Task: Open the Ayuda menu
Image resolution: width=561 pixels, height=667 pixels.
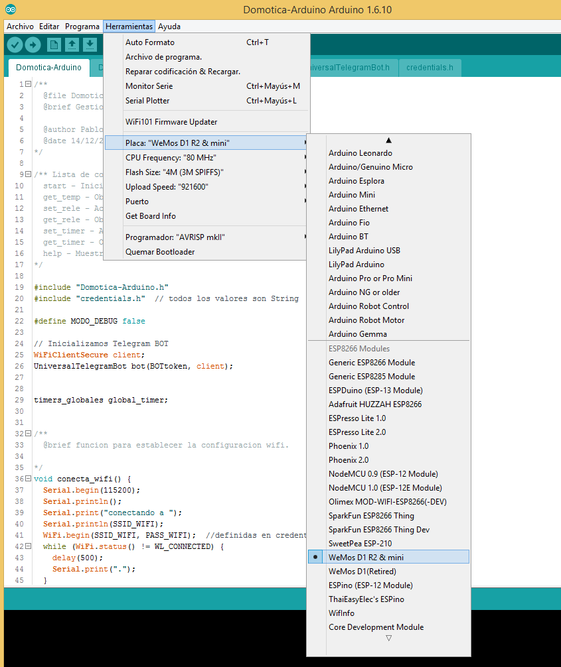Action: coord(169,27)
